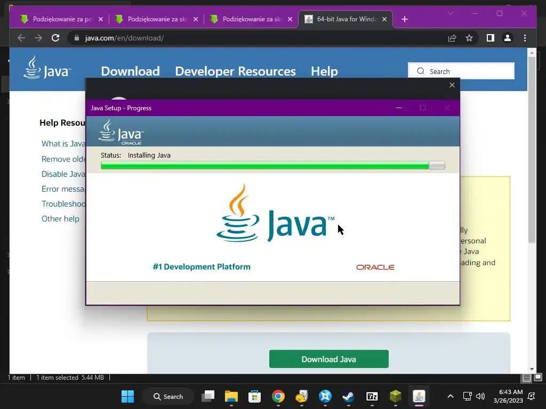
Task: Close the second Podziękowanie tab
Action: tap(196, 19)
